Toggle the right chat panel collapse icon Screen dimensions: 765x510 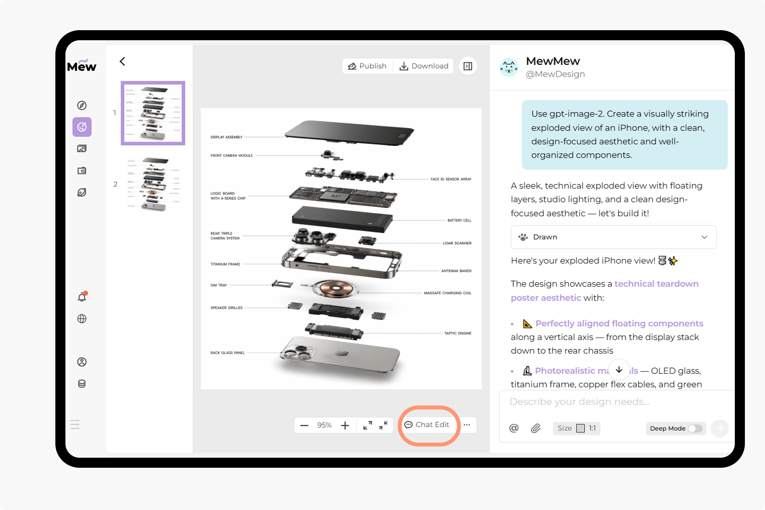(x=468, y=66)
